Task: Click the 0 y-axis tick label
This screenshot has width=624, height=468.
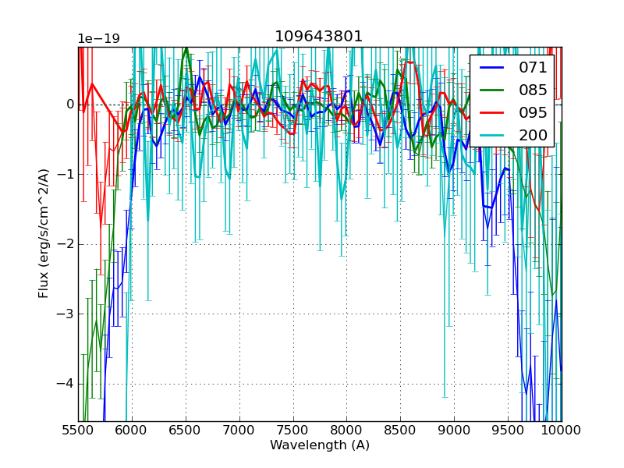Action: 69,105
